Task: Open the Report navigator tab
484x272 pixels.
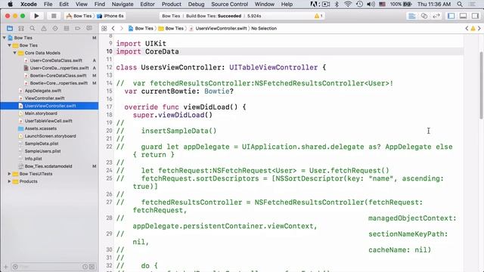Action: click(89, 29)
